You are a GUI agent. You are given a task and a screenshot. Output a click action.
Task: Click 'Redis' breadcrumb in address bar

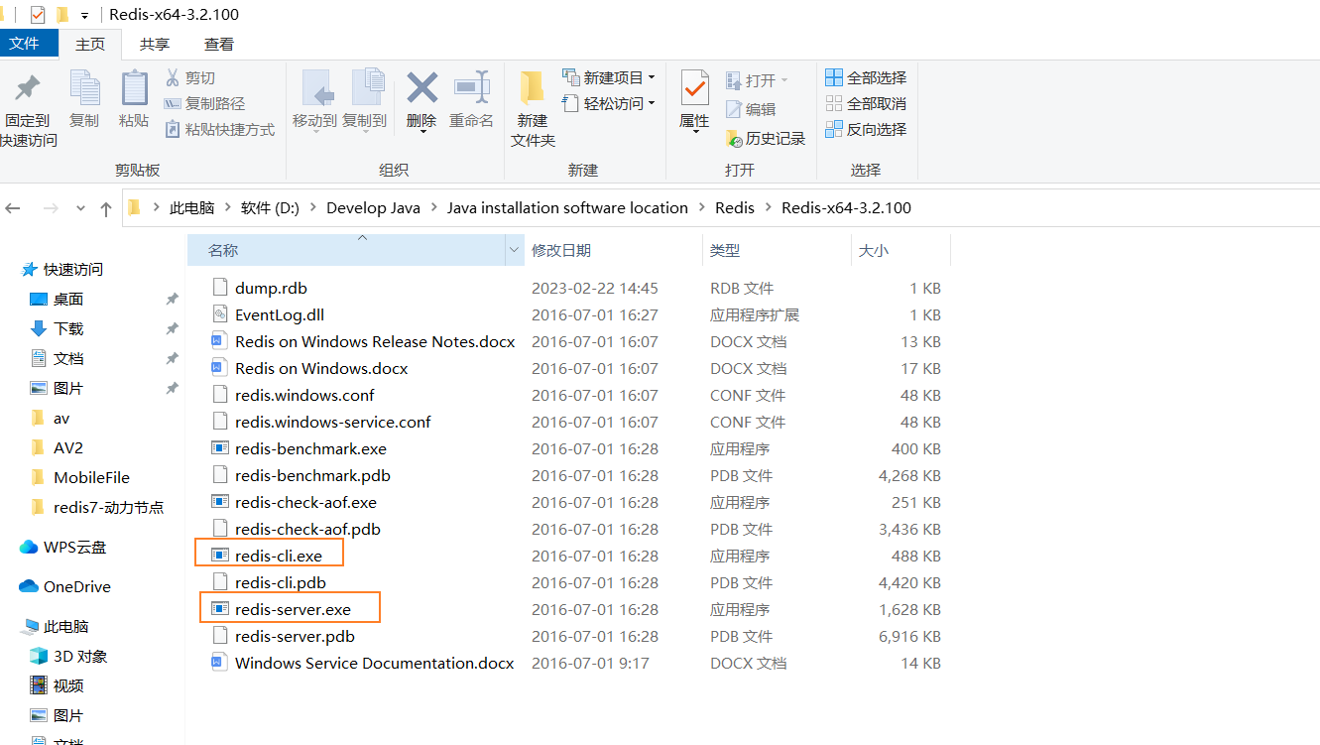click(735, 208)
